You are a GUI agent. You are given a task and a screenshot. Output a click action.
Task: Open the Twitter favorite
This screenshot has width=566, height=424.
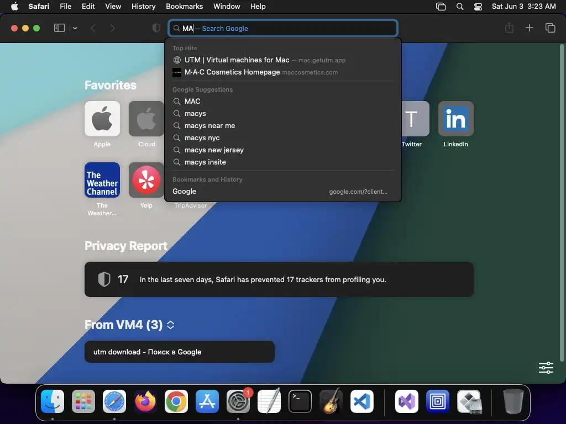pos(415,119)
